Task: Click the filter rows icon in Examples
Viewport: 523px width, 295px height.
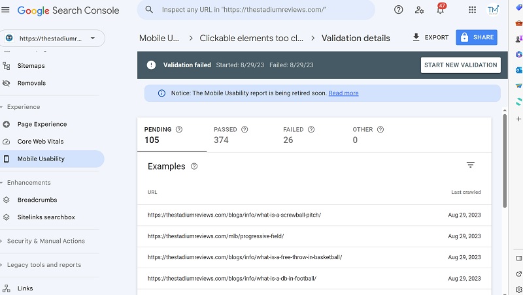Action: [x=470, y=165]
